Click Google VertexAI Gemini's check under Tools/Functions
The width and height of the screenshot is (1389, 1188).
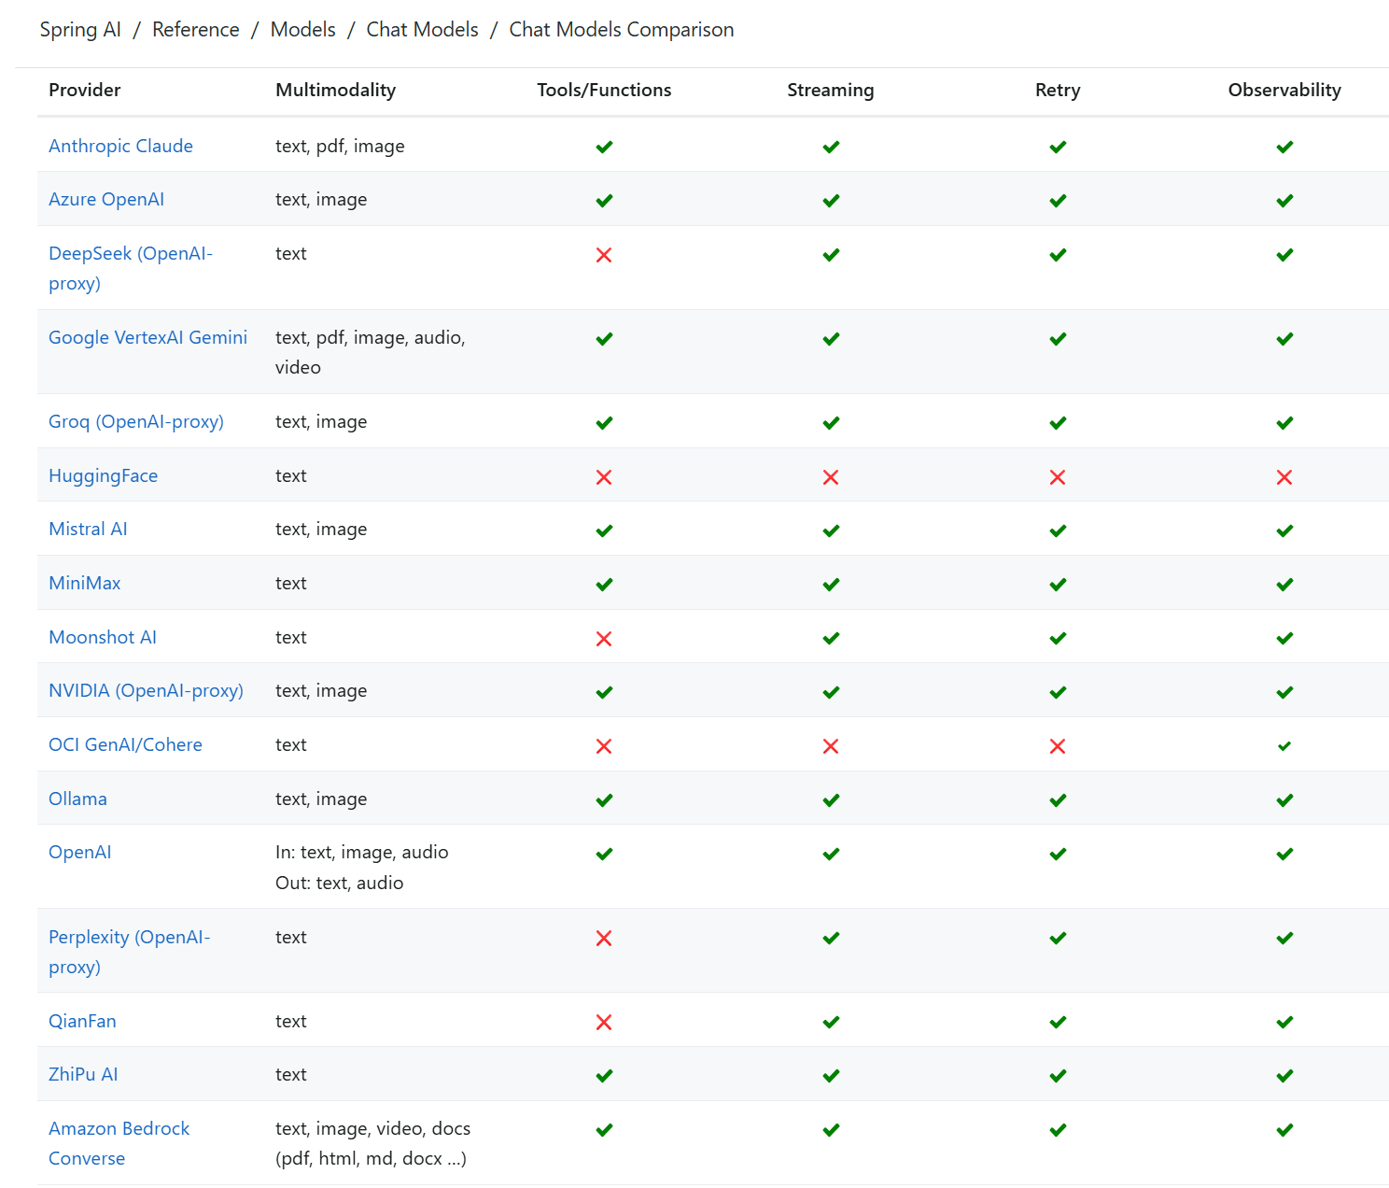click(604, 339)
